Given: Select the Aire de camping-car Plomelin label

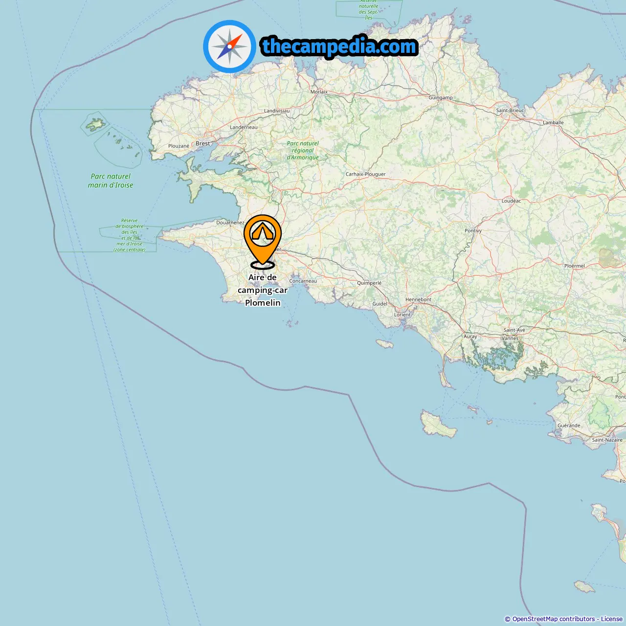Looking at the screenshot, I should click(263, 290).
